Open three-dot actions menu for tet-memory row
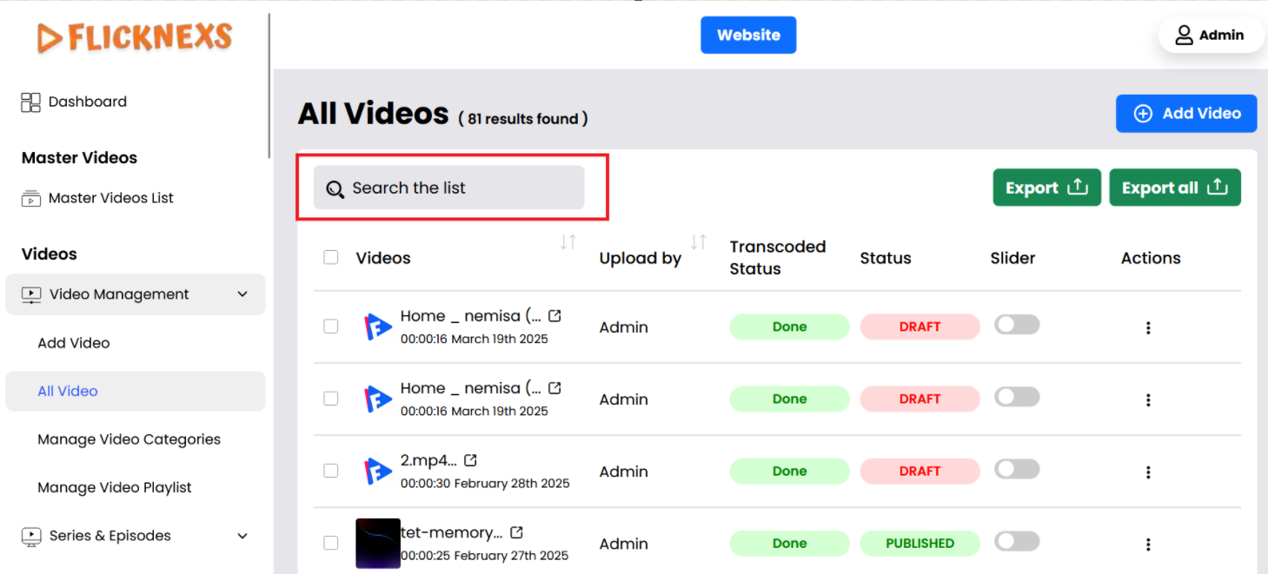This screenshot has width=1268, height=574. [x=1148, y=544]
